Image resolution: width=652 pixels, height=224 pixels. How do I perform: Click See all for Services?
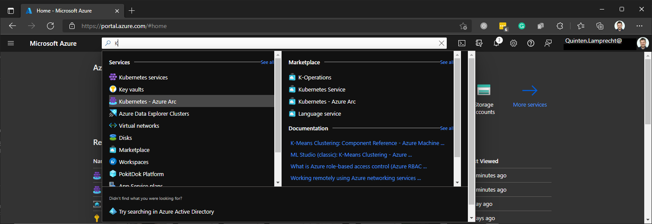click(x=267, y=62)
